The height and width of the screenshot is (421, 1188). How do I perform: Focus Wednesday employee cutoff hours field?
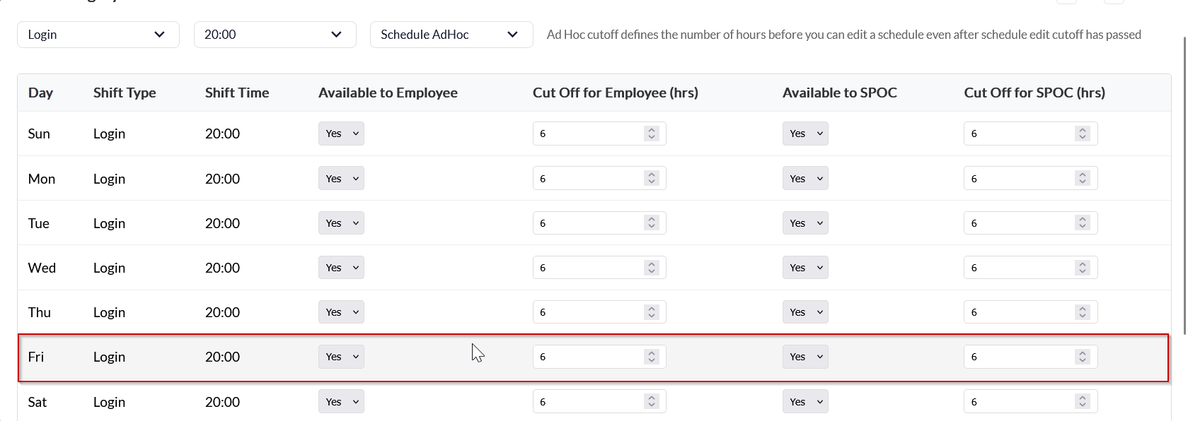(x=589, y=268)
